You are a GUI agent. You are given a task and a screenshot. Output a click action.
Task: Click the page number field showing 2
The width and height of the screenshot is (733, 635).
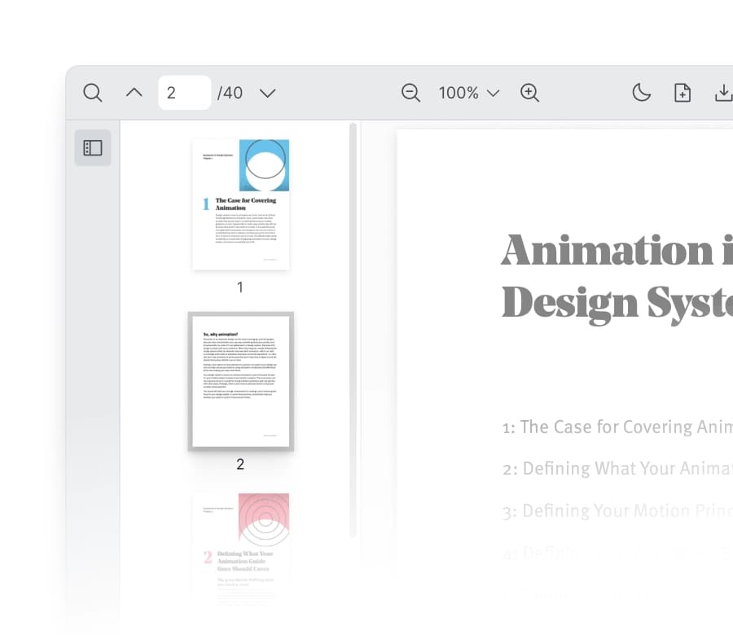185,93
